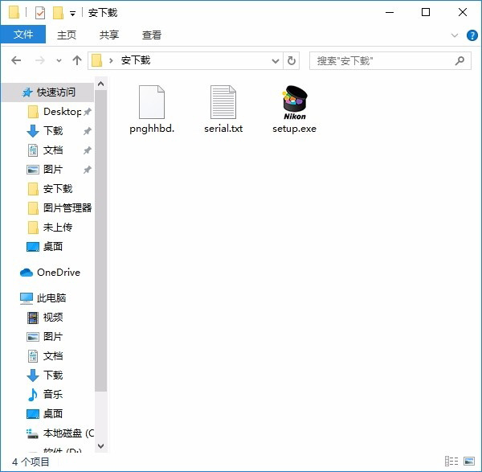The height and width of the screenshot is (472, 482).
Task: Click sidebar scrollbar down arrow
Action: click(x=100, y=445)
